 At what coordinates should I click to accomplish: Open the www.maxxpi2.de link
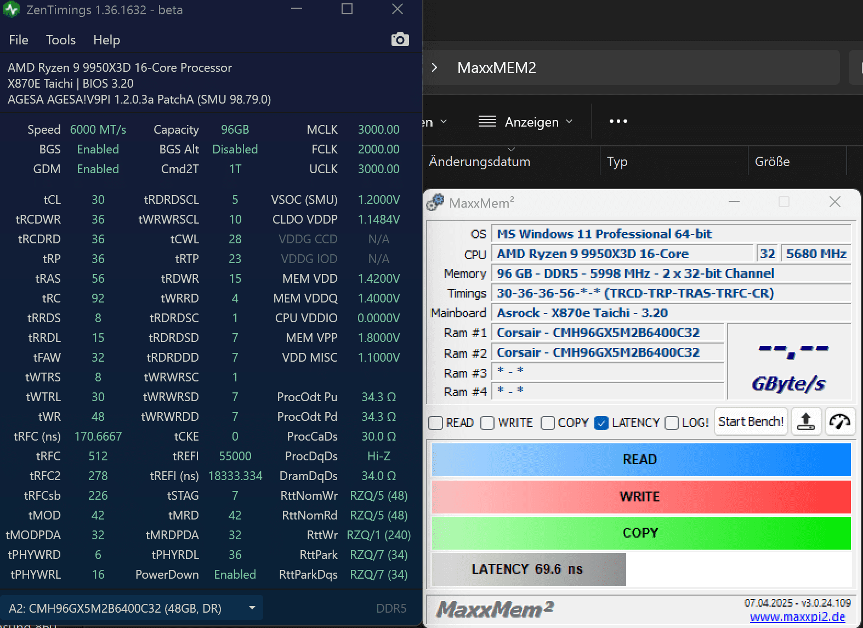click(x=797, y=617)
